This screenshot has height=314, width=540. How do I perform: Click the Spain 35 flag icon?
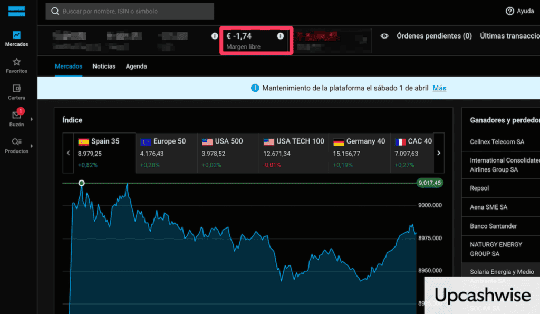83,141
